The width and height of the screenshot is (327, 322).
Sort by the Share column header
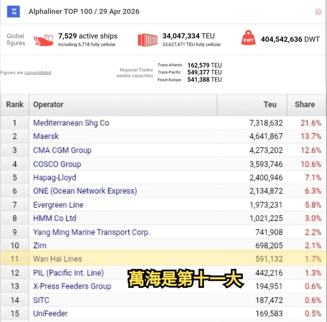(306, 104)
